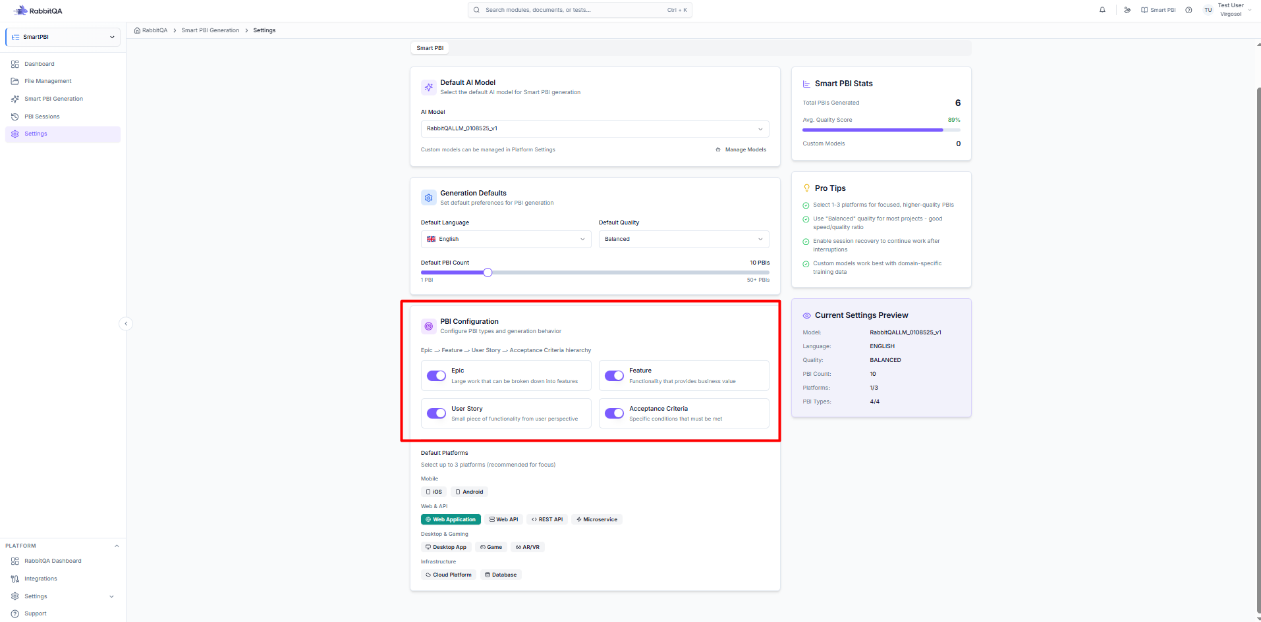The image size is (1261, 622).
Task: Deselect the Web Application platform chip
Action: tap(451, 519)
